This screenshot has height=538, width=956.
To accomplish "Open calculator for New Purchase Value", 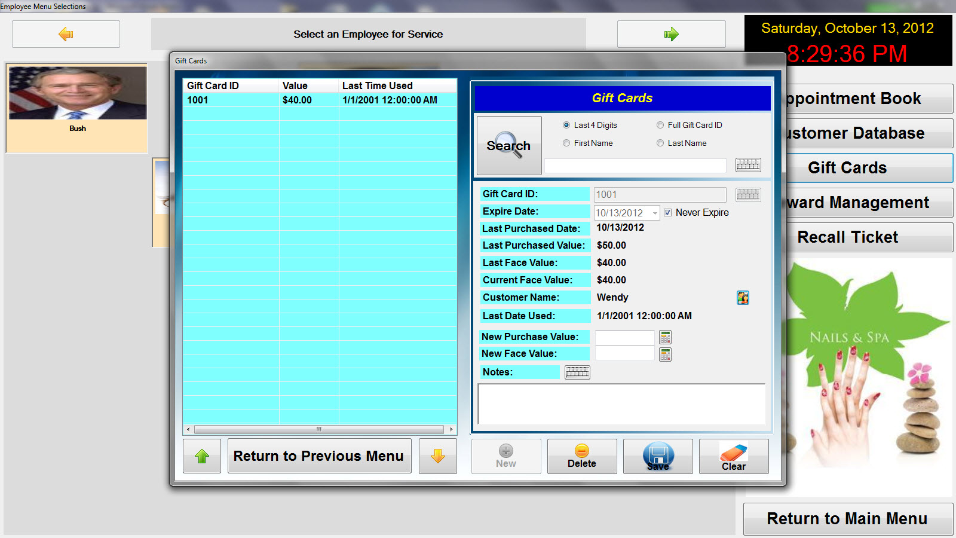I will point(665,337).
